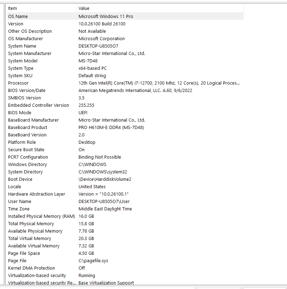Select the Hardware Abstraction Layer row
The width and height of the screenshot is (287, 289).
coord(125,194)
